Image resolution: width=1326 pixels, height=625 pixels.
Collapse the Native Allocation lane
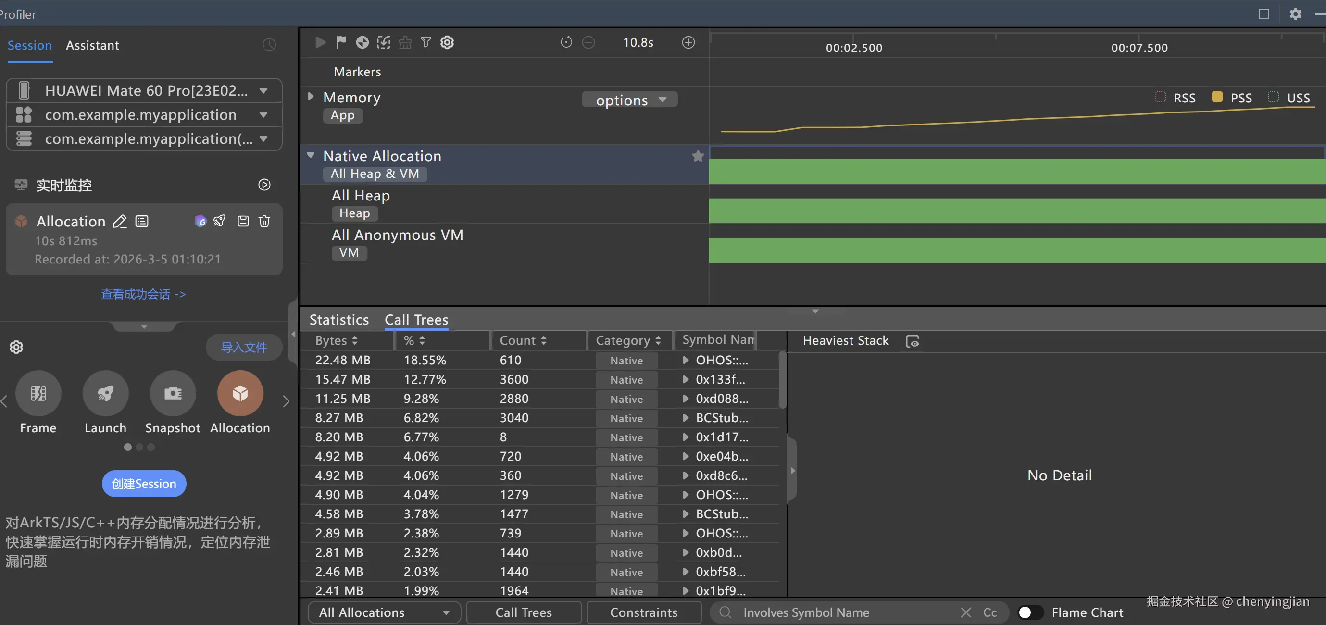pos(311,155)
